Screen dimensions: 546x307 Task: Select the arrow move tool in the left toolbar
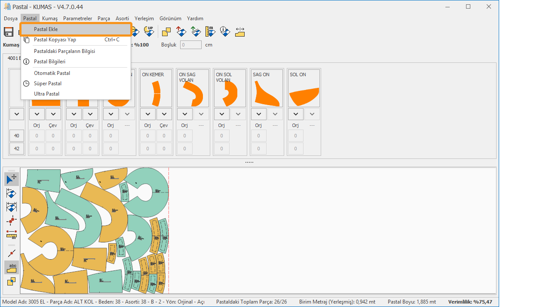pyautogui.click(x=12, y=179)
